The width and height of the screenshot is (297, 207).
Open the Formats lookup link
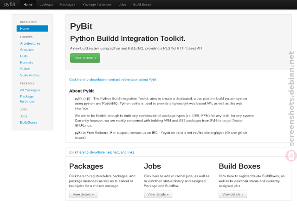(x=26, y=63)
